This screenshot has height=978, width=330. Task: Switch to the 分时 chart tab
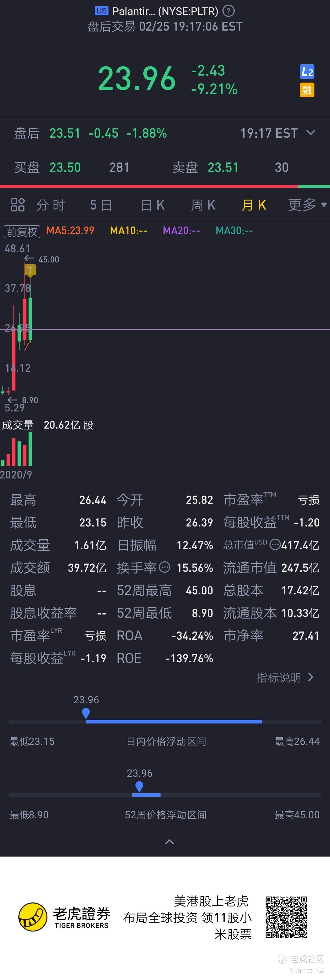click(51, 205)
